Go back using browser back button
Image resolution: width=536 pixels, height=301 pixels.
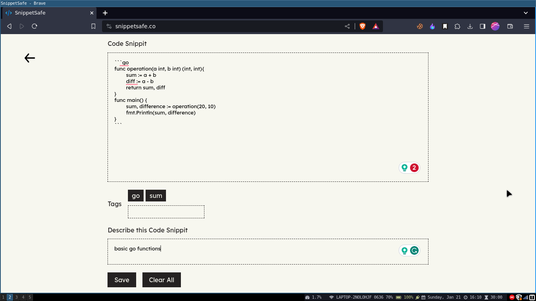pyautogui.click(x=9, y=26)
